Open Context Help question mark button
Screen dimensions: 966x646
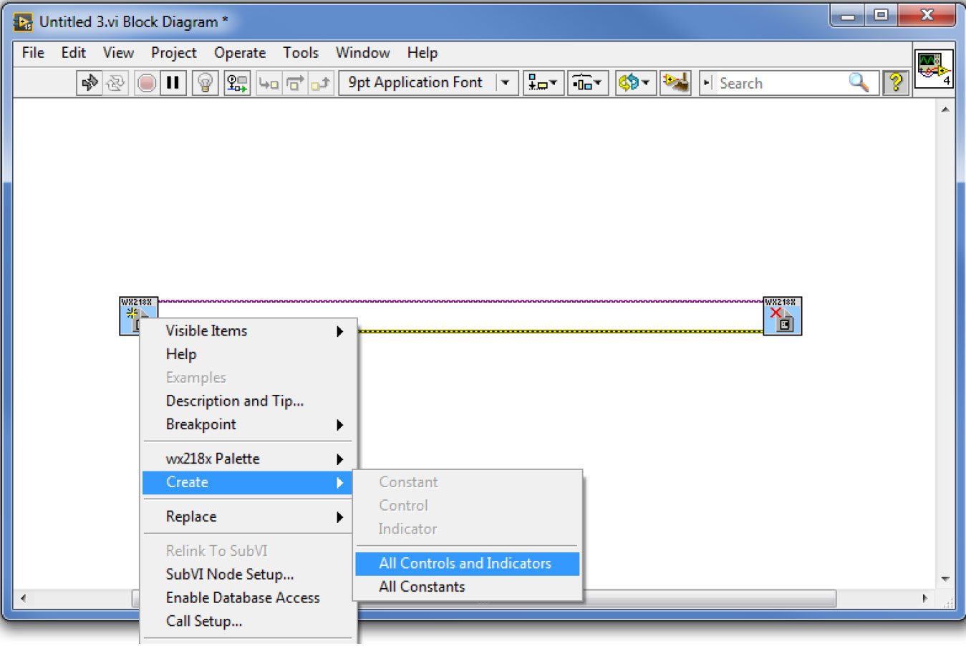tap(895, 83)
